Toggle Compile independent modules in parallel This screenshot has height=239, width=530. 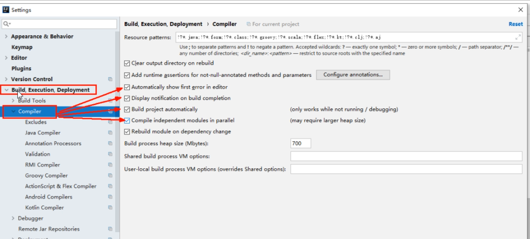(127, 120)
